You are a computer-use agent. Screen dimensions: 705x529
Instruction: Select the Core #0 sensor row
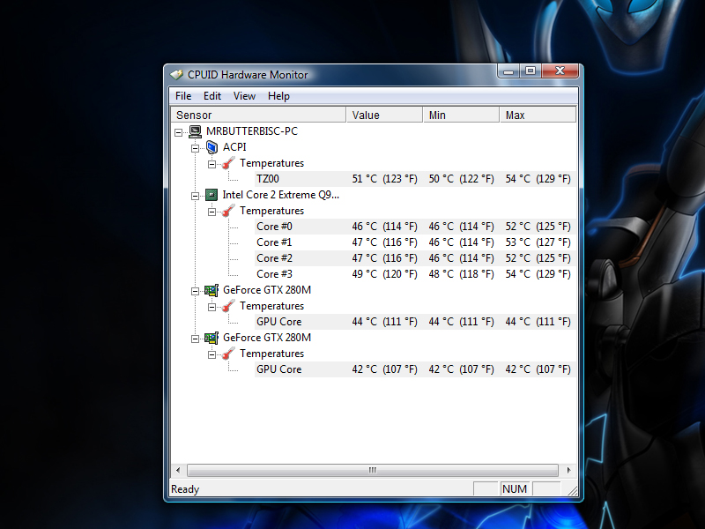tap(415, 227)
